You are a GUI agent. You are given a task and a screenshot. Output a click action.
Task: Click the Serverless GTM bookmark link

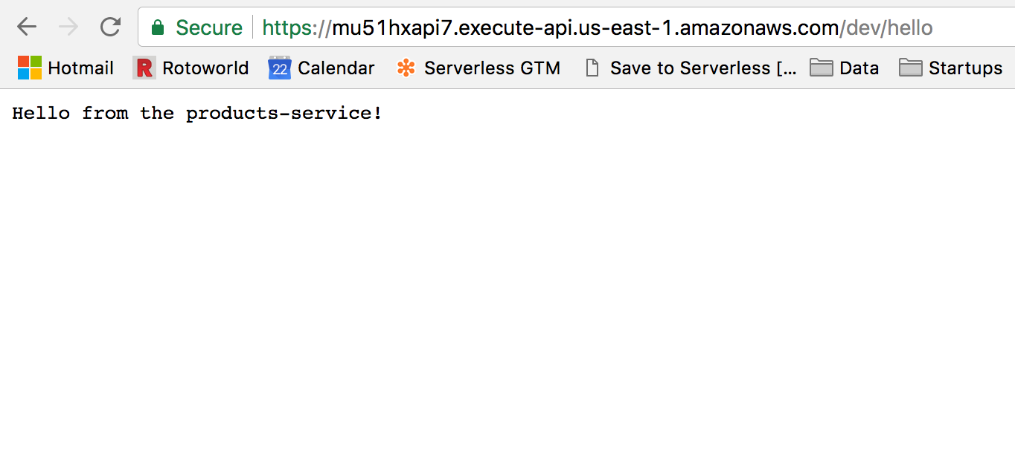pos(492,68)
